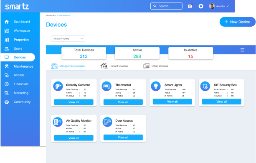Click the Maintenance breadcrumb link
This screenshot has width=256, height=163.
coord(64,15)
